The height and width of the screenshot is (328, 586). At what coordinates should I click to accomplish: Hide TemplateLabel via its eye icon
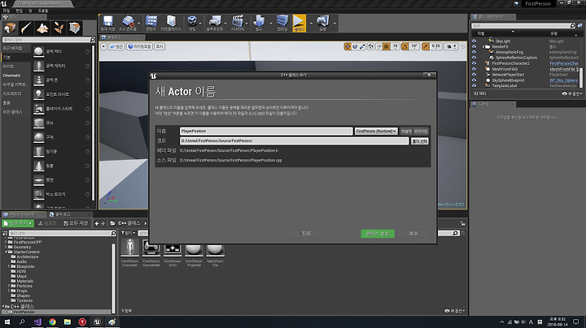pos(474,86)
